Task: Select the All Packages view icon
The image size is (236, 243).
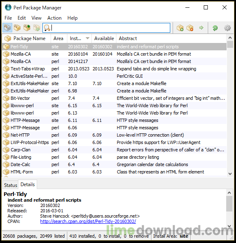Action: (7, 28)
